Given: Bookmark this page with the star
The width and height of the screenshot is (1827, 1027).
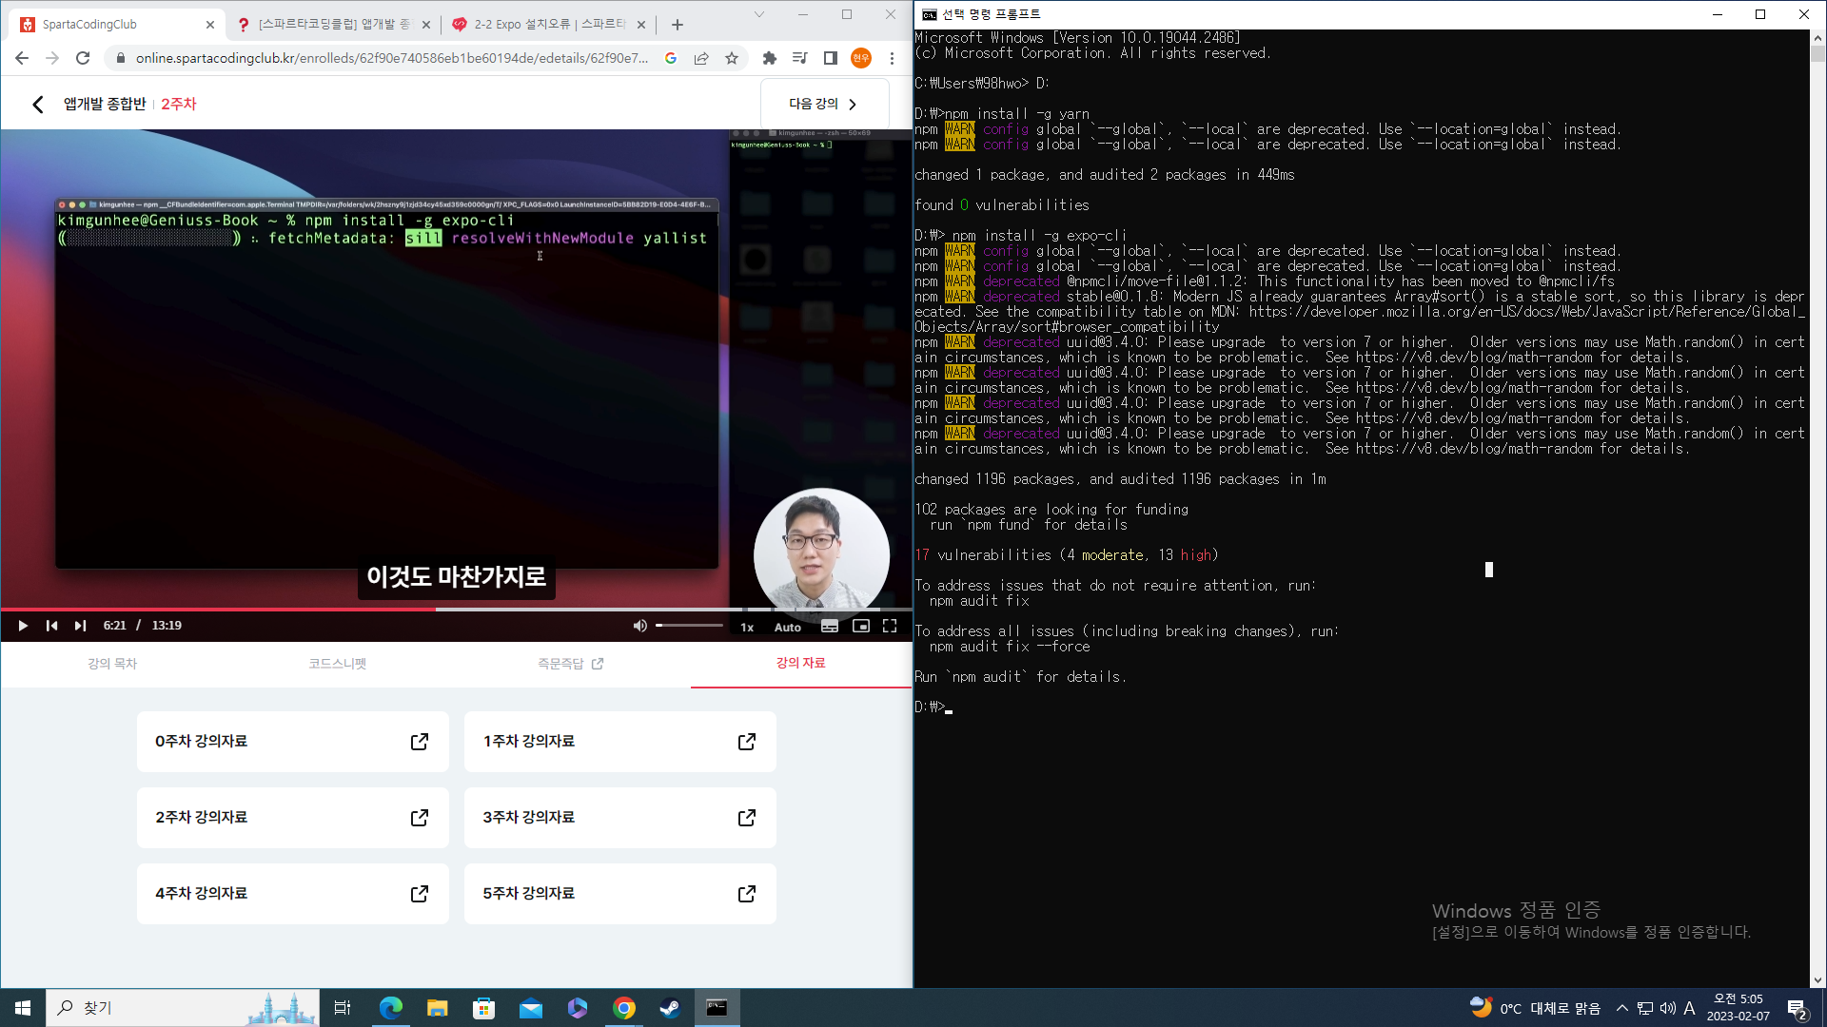Looking at the screenshot, I should pyautogui.click(x=732, y=58).
